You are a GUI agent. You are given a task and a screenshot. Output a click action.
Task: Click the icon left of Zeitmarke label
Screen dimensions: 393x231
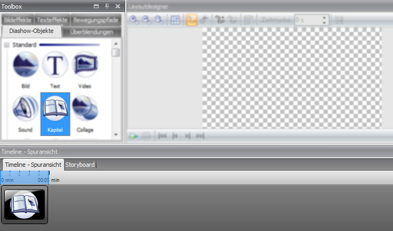pyautogui.click(x=249, y=20)
